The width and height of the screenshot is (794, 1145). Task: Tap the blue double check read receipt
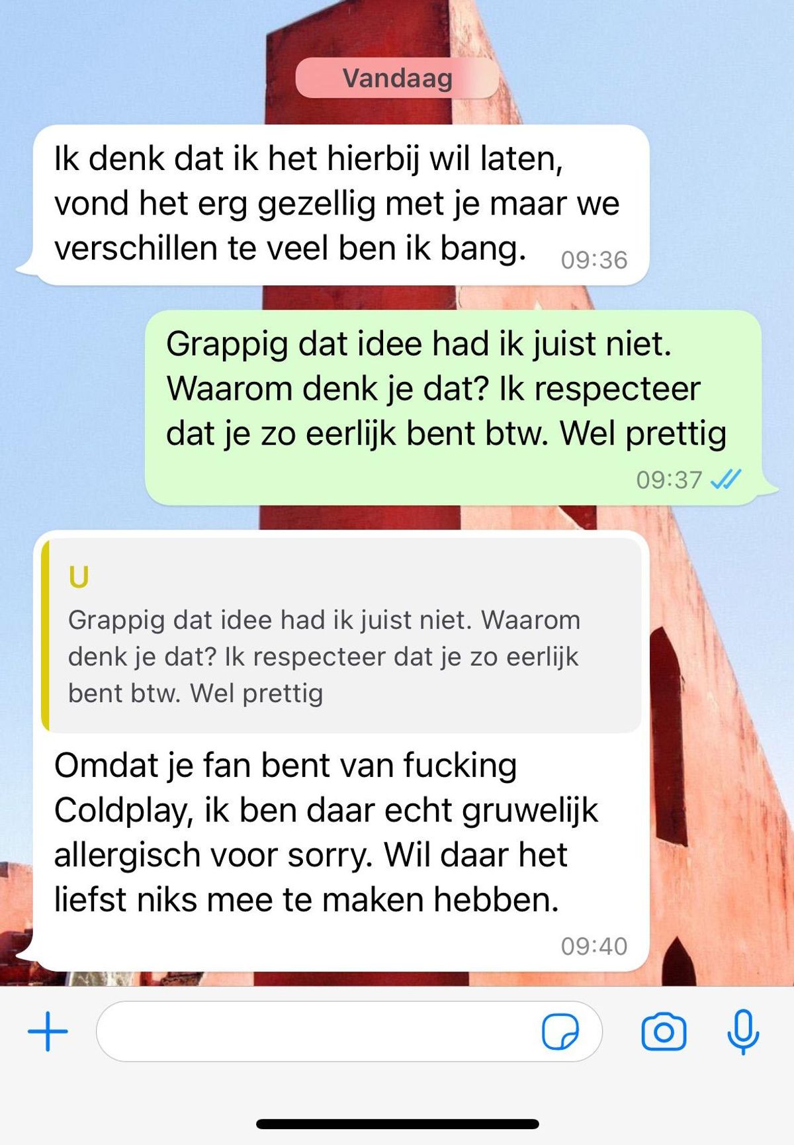[726, 479]
